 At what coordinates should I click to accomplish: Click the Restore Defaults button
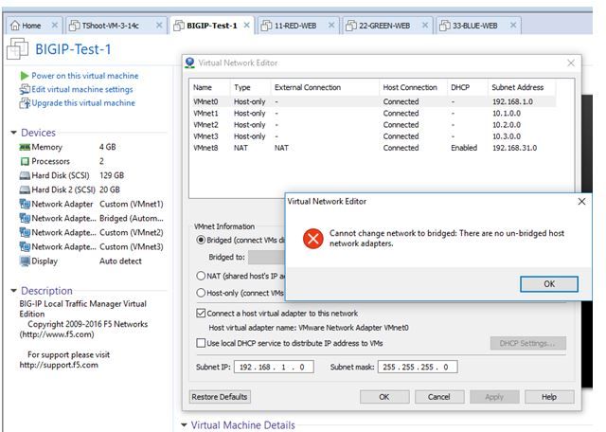tap(222, 397)
